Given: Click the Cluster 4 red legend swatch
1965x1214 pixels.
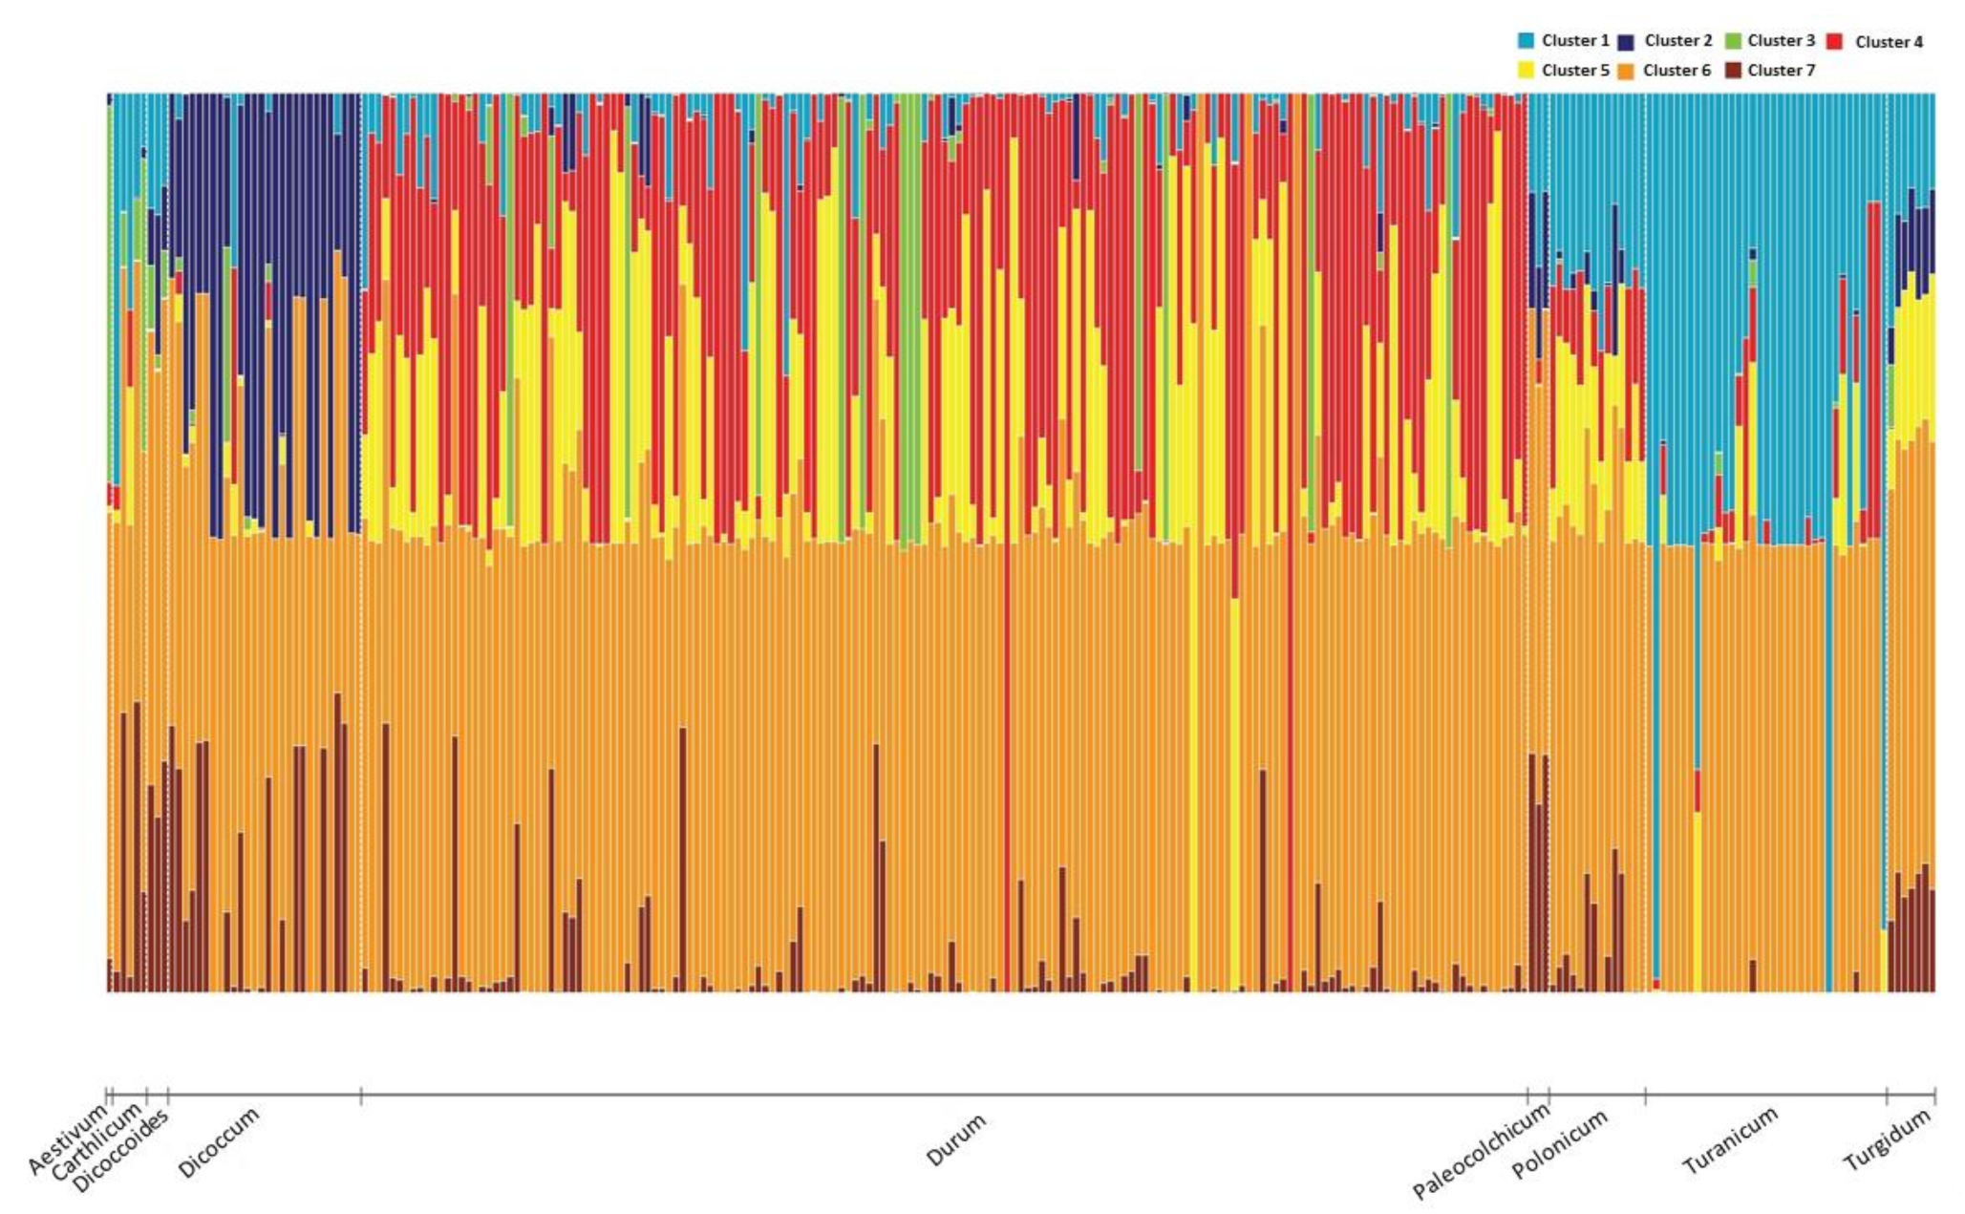Looking at the screenshot, I should 1833,41.
